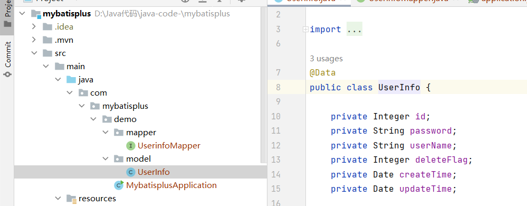The width and height of the screenshot is (527, 206).
Task: Click the mybatisplus package folder icon
Action: (x=95, y=106)
